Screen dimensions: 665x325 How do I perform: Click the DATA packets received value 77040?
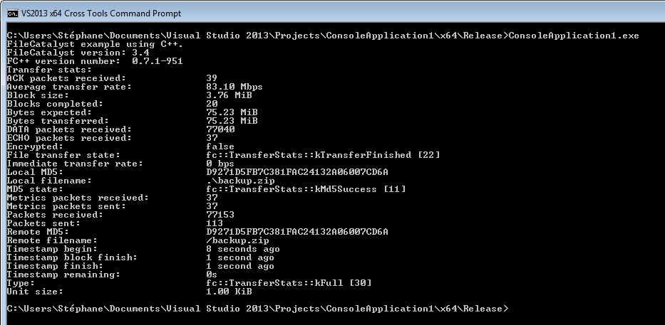(220, 129)
